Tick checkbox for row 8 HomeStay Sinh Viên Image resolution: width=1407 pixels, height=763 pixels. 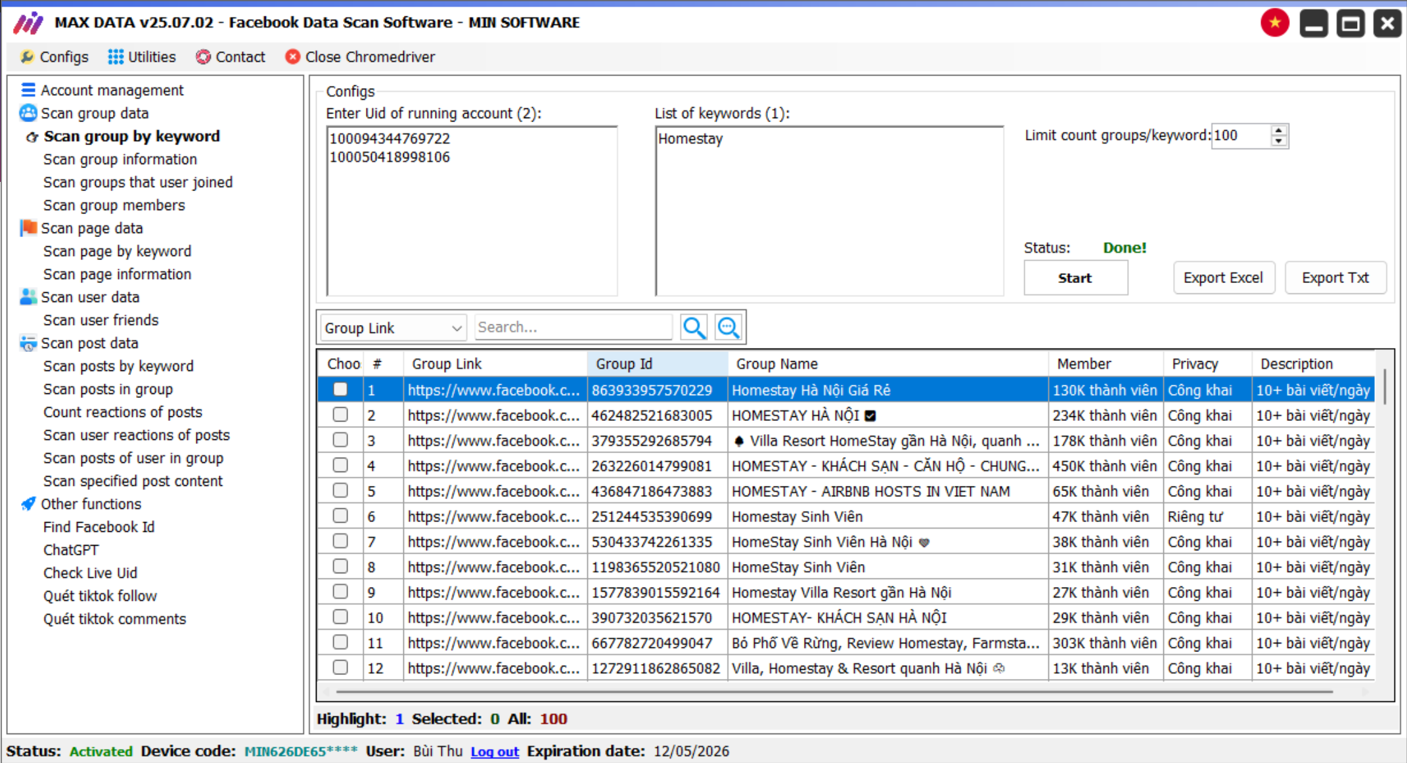(340, 567)
